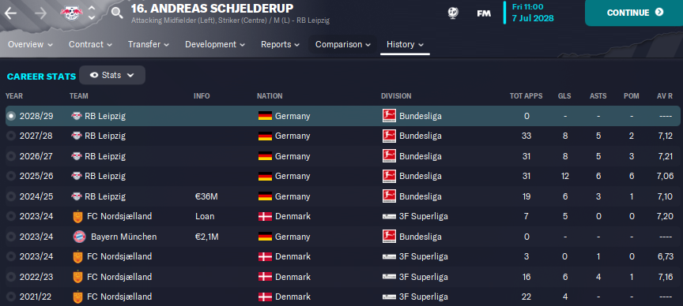
Task: Select the 2027/28 season radio button
Action: click(x=11, y=136)
